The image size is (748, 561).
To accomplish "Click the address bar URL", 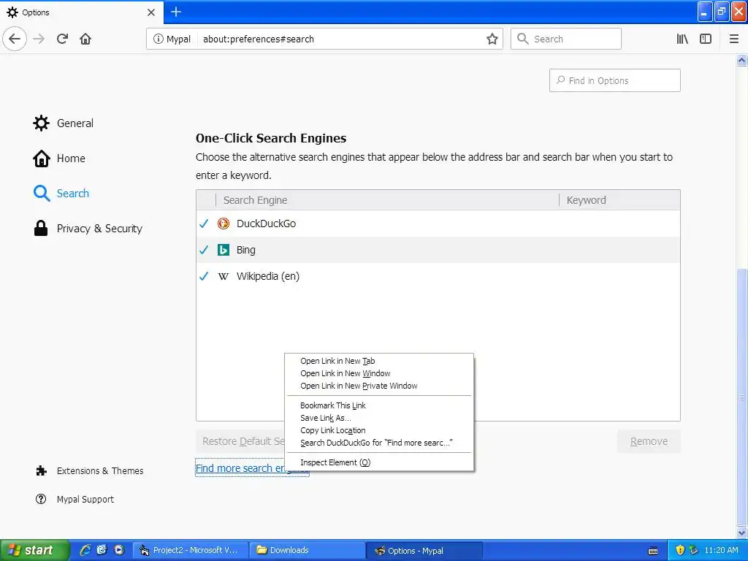I will coord(258,39).
